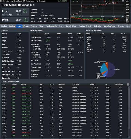Sort biggest trades by Price column
The width and height of the screenshot is (131, 139).
pyautogui.click(x=52, y=84)
